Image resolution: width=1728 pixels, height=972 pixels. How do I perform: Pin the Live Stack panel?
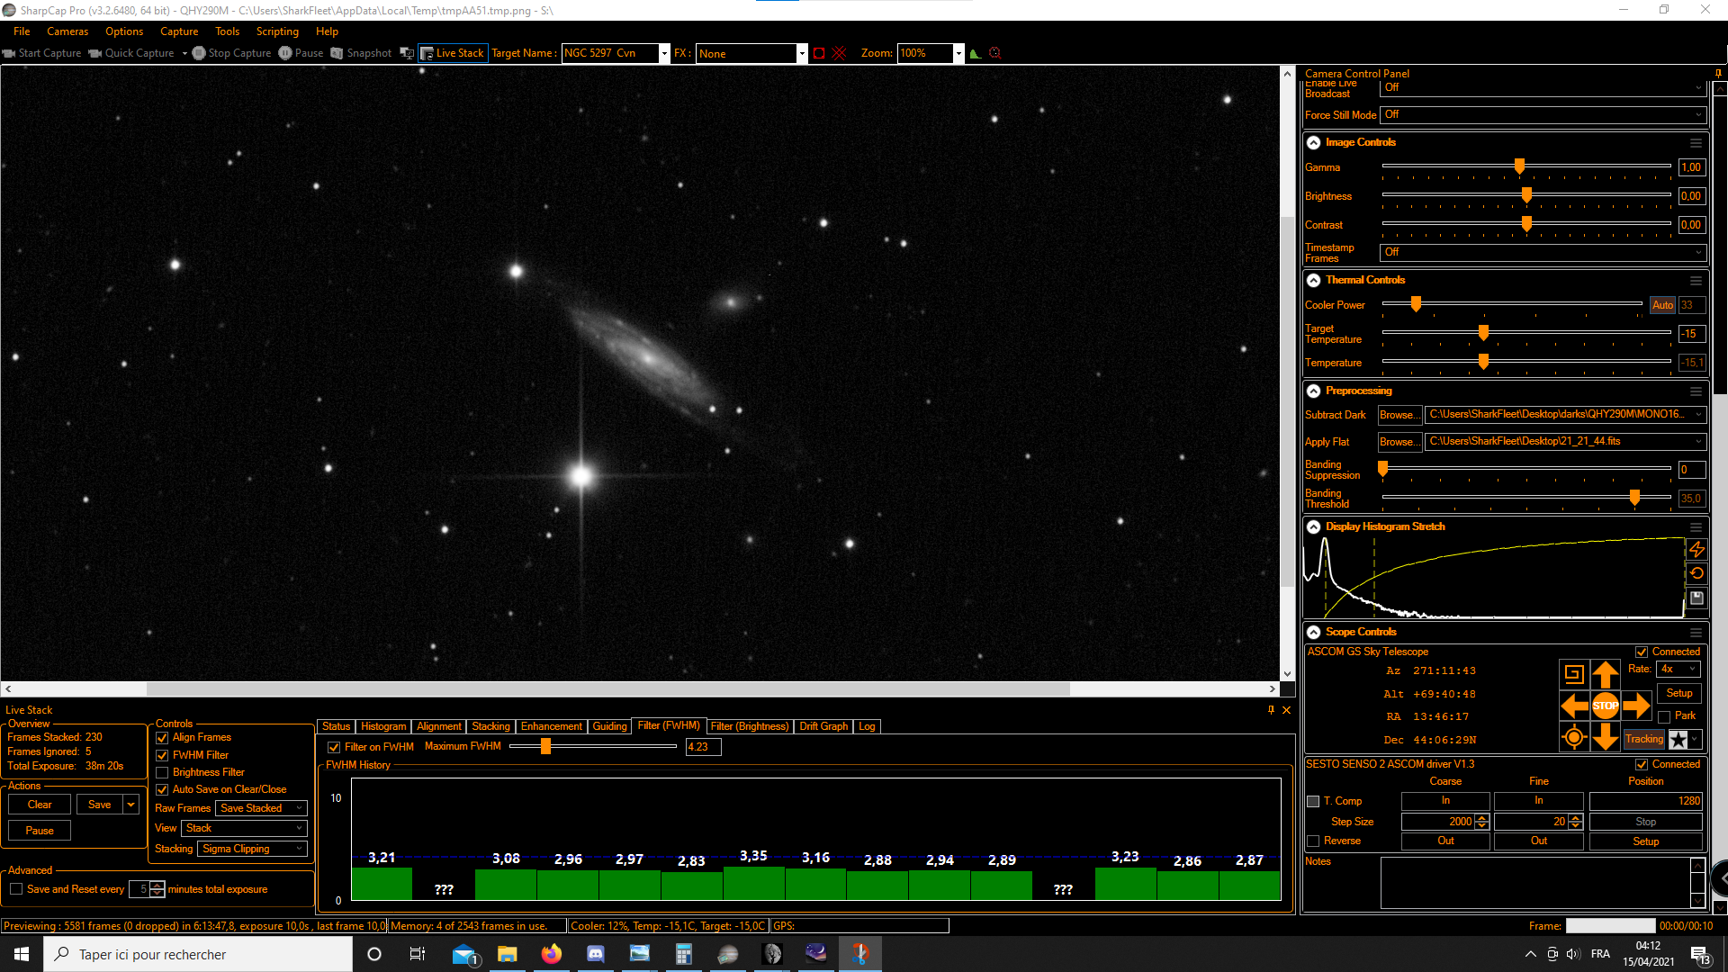[x=1271, y=710]
